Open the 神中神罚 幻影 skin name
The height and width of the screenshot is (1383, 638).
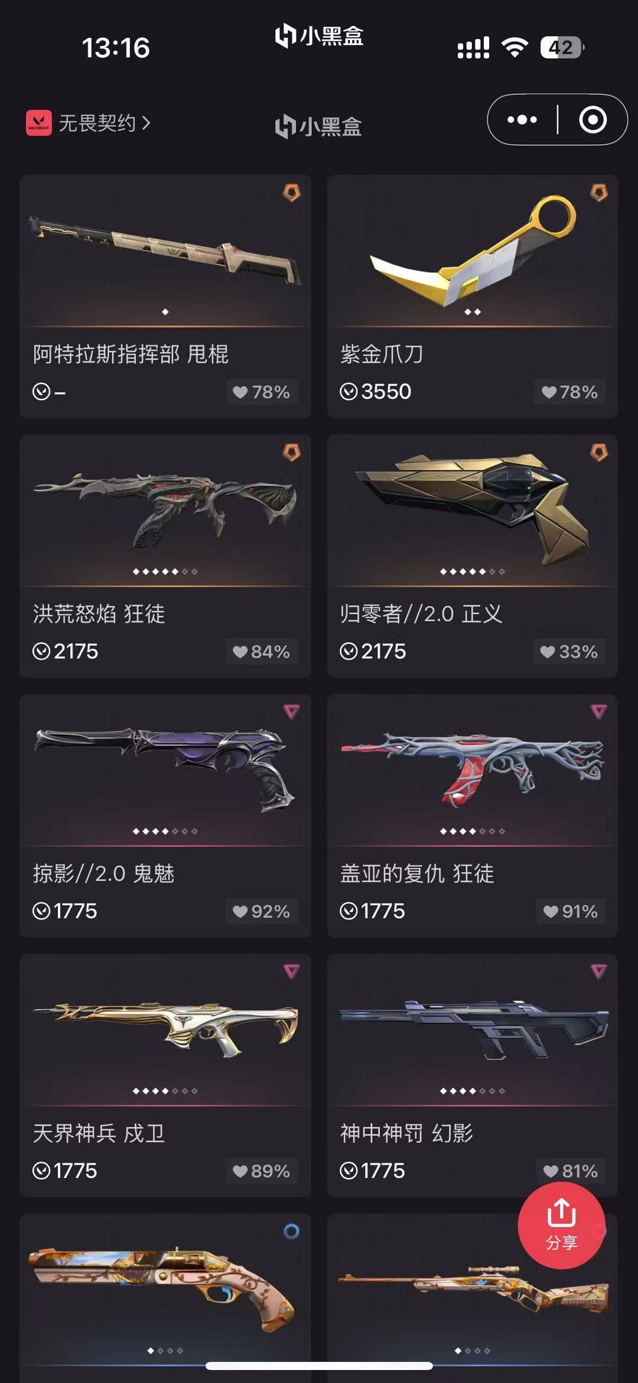click(406, 1134)
